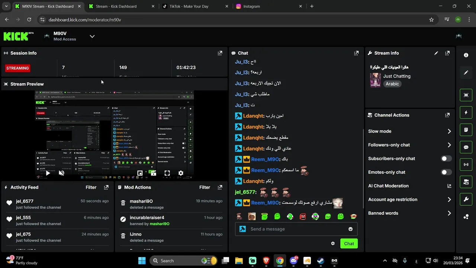476x268 pixels.
Task: Click first emote in quick emote row
Action: pos(239,217)
